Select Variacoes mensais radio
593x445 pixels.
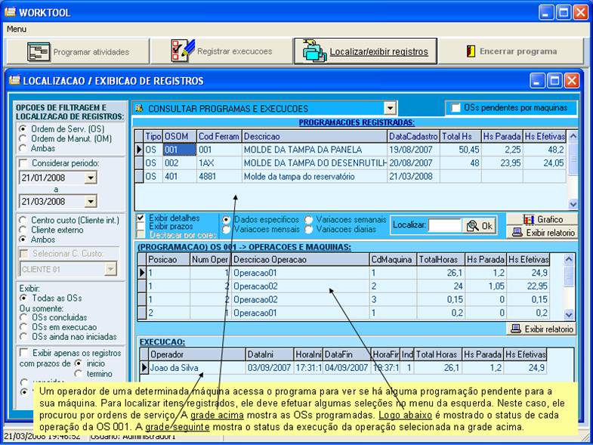[227, 229]
